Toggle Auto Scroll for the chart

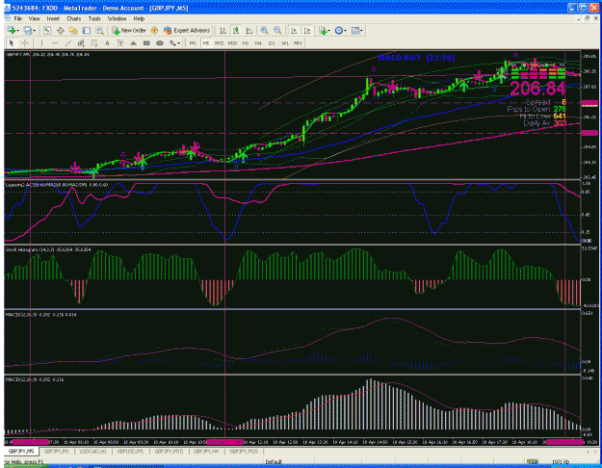pyautogui.click(x=294, y=30)
